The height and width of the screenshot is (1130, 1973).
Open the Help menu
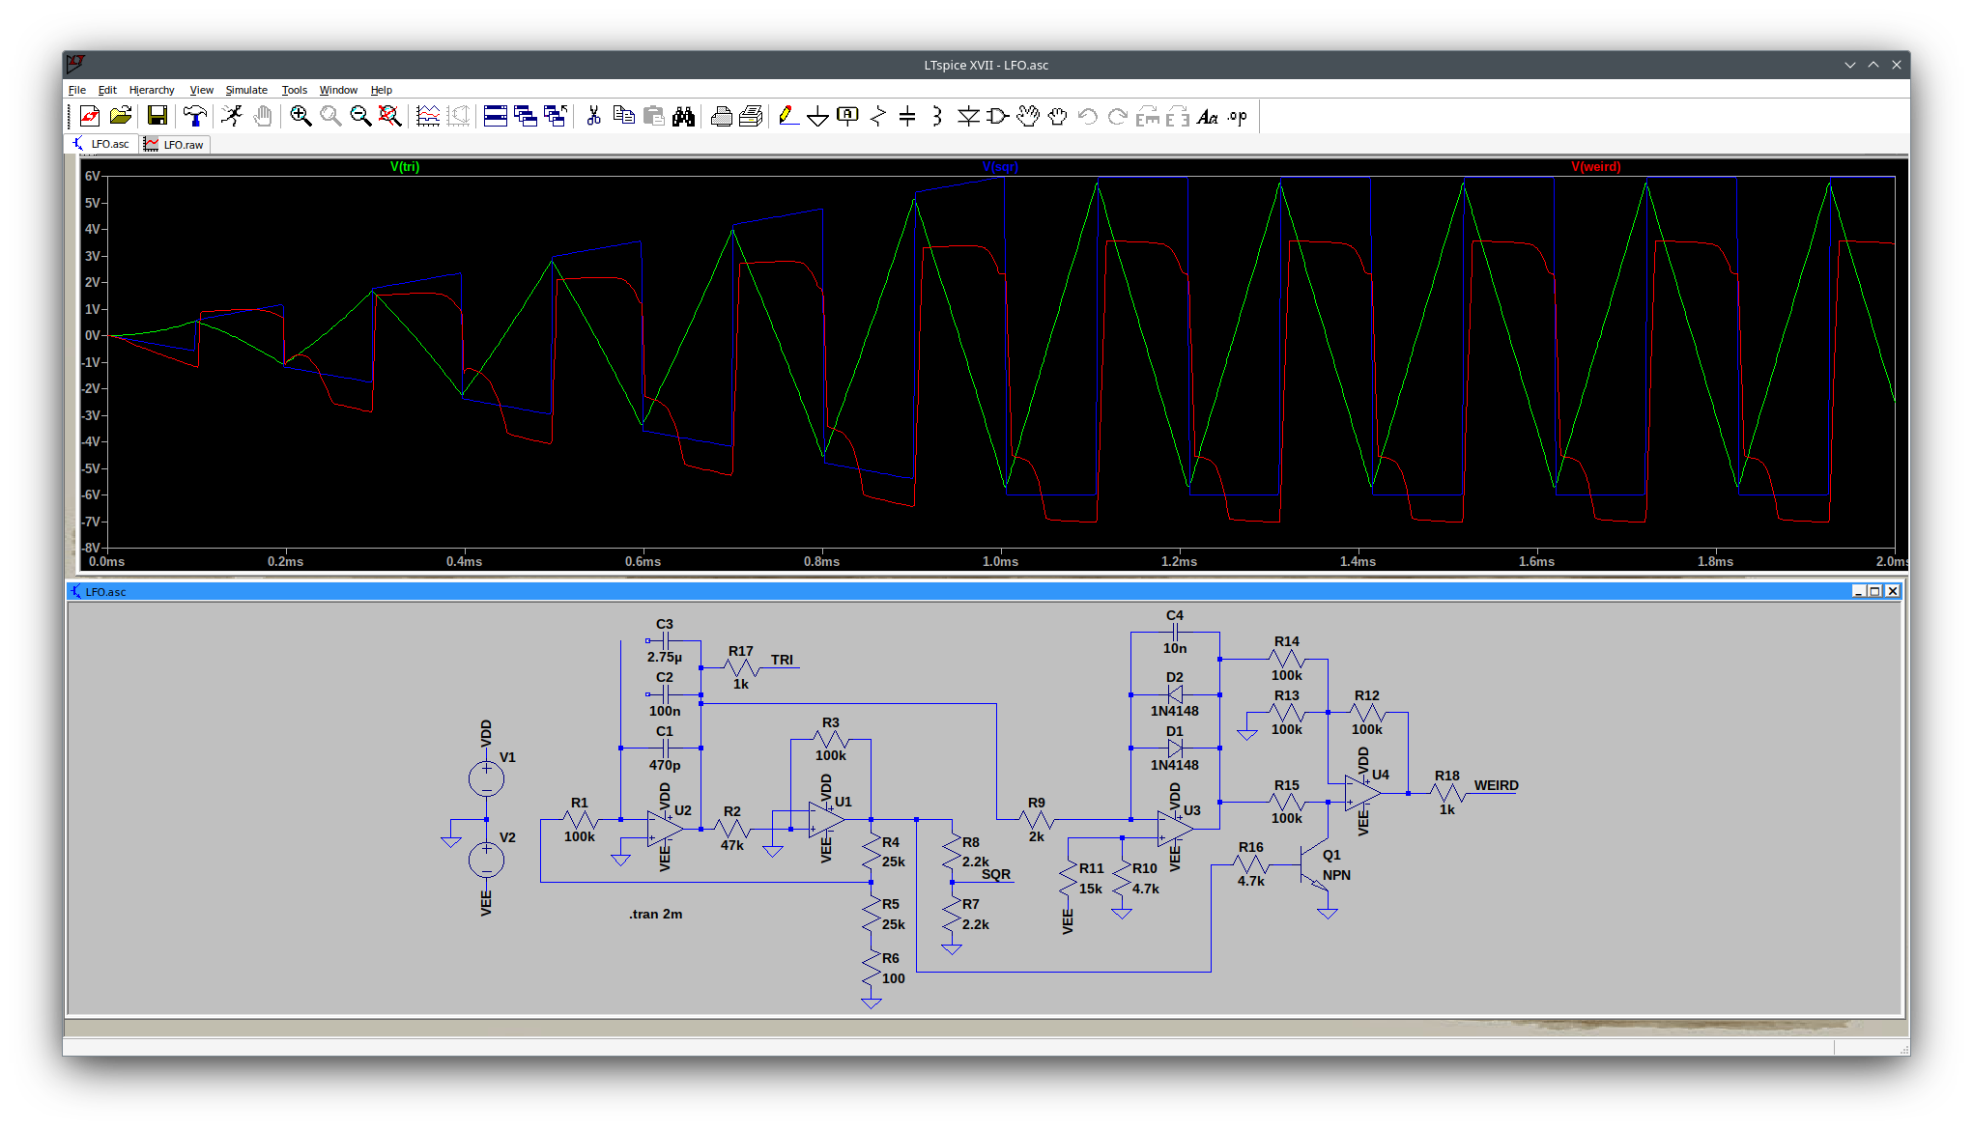pyautogui.click(x=382, y=90)
